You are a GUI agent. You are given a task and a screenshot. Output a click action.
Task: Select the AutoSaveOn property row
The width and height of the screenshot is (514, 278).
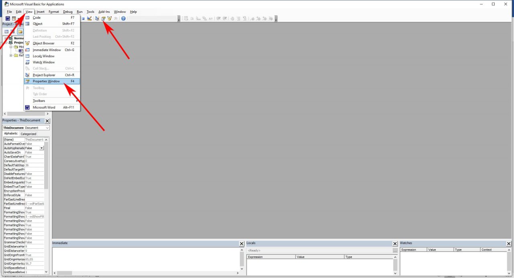[x=24, y=152]
